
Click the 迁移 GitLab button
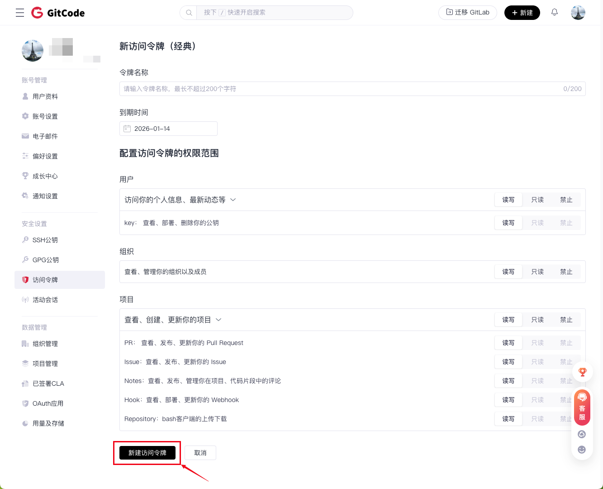tap(467, 12)
